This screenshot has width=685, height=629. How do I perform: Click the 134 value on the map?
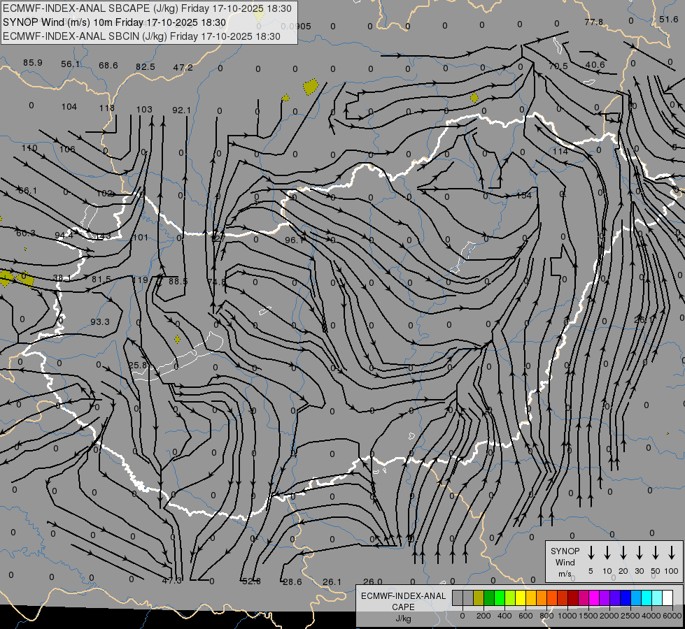point(524,195)
